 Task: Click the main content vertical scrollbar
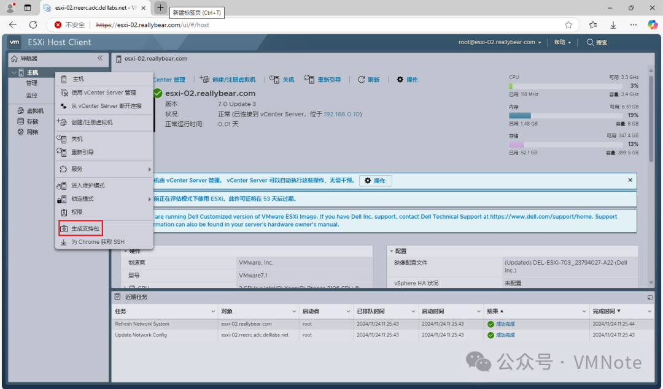click(651, 118)
